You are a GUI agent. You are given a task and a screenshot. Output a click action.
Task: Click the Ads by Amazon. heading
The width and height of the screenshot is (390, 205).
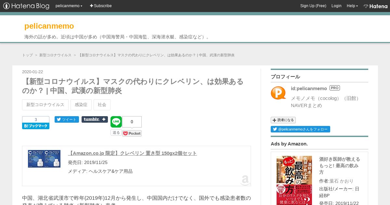click(289, 144)
